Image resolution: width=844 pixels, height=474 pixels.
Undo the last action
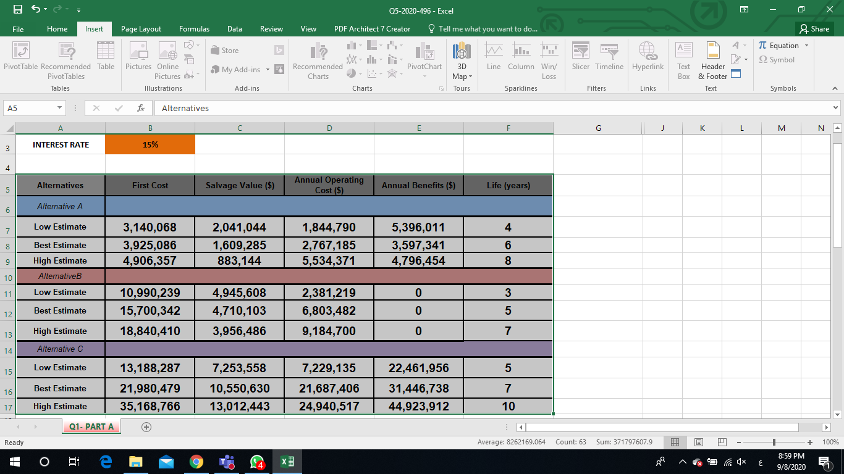coord(36,10)
